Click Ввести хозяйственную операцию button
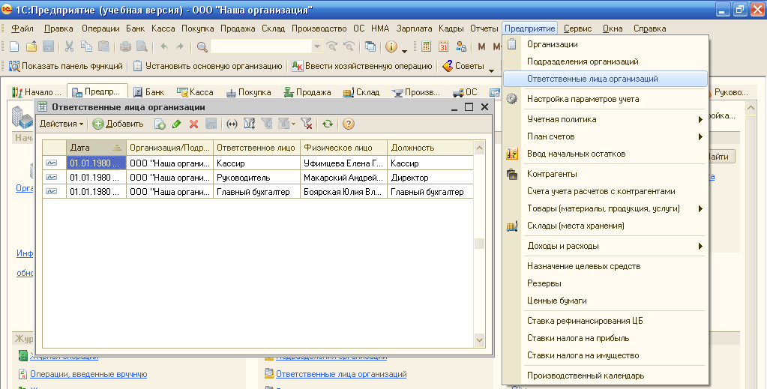The width and height of the screenshot is (767, 389). point(362,66)
